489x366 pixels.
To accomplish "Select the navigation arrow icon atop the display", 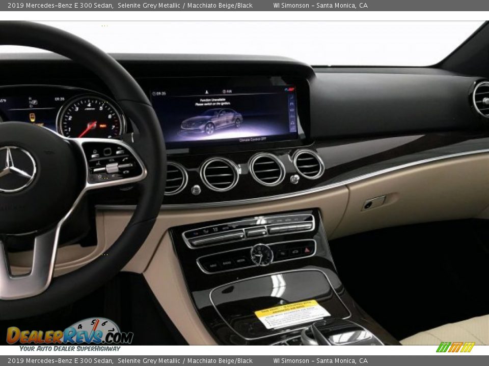I will [207, 91].
